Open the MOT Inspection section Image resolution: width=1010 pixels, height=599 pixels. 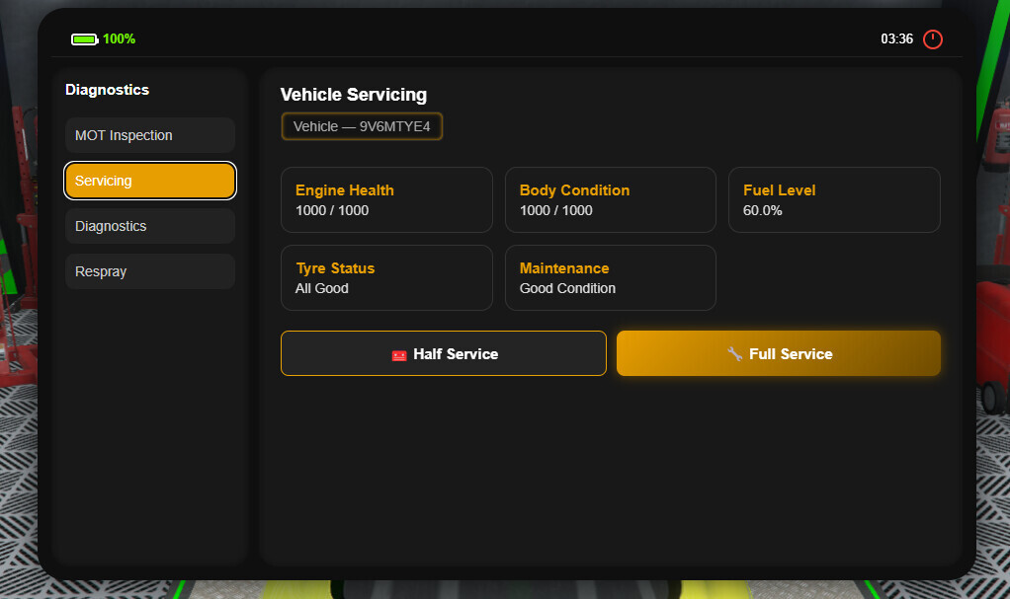tap(150, 135)
